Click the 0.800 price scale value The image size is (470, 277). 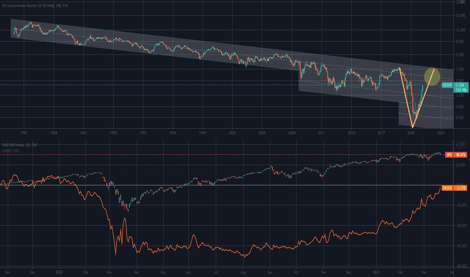[x=460, y=107]
